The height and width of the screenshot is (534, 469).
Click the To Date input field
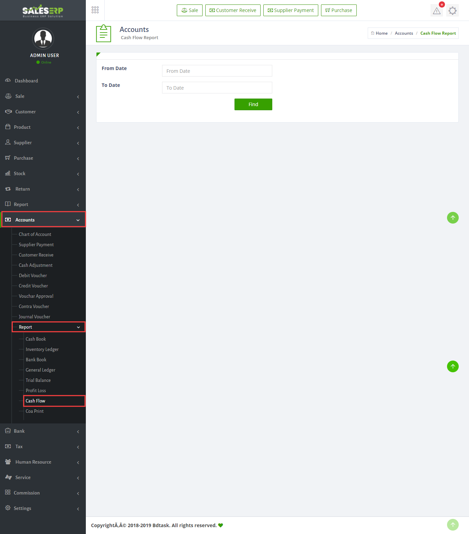pyautogui.click(x=217, y=88)
